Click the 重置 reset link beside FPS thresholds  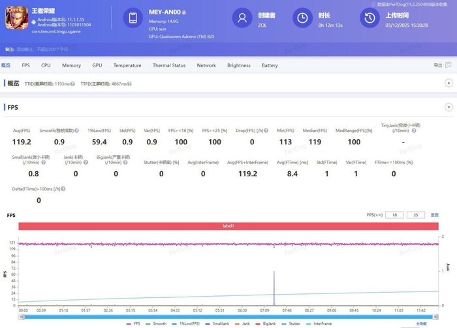click(434, 214)
